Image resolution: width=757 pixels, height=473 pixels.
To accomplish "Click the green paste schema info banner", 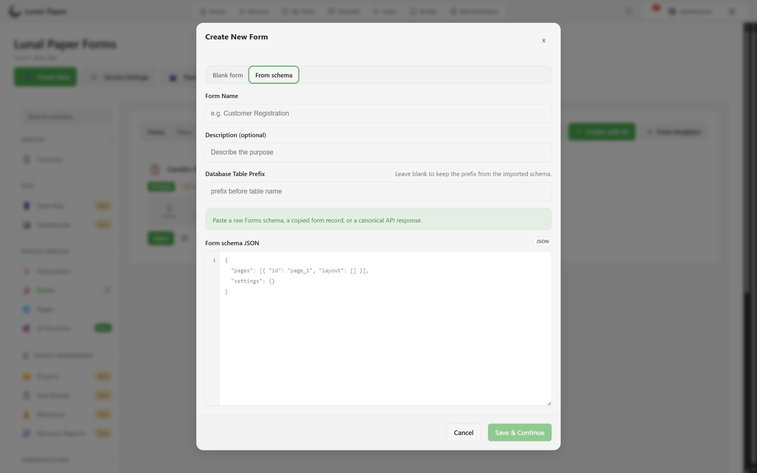I will (x=378, y=219).
